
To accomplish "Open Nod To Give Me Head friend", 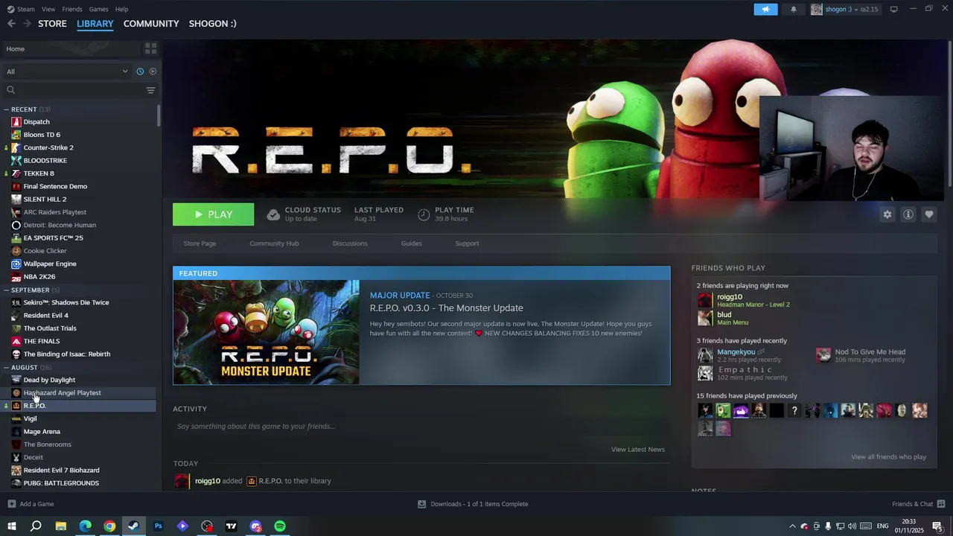I will pyautogui.click(x=870, y=352).
